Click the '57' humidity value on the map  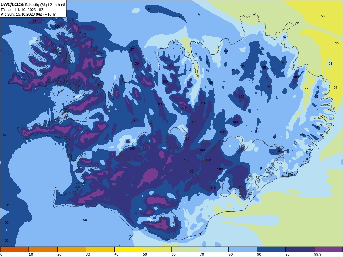point(306,89)
